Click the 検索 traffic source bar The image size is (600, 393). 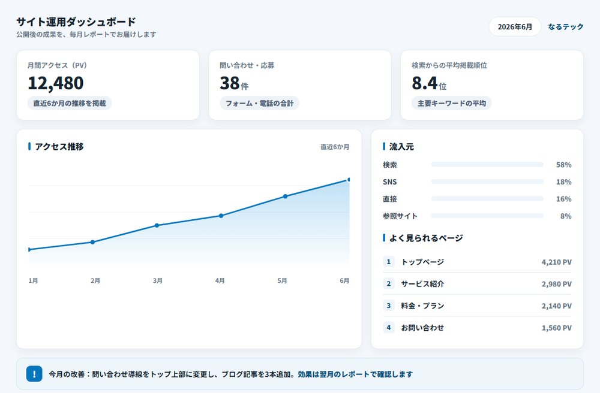click(487, 165)
